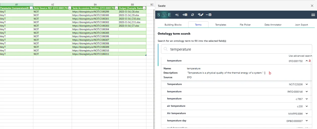Select column AY header
The height and width of the screenshot is (129, 317).
(17, 5)
